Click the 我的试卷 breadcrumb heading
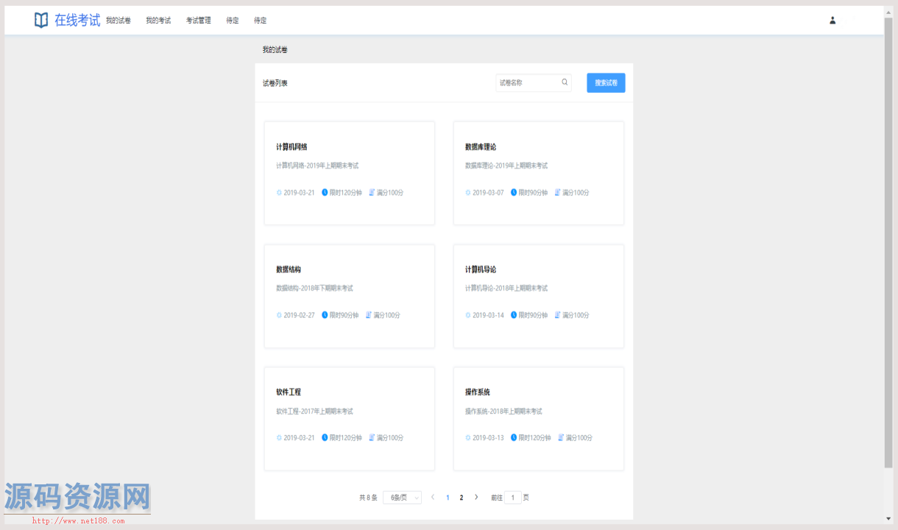The width and height of the screenshot is (898, 530). click(x=275, y=50)
